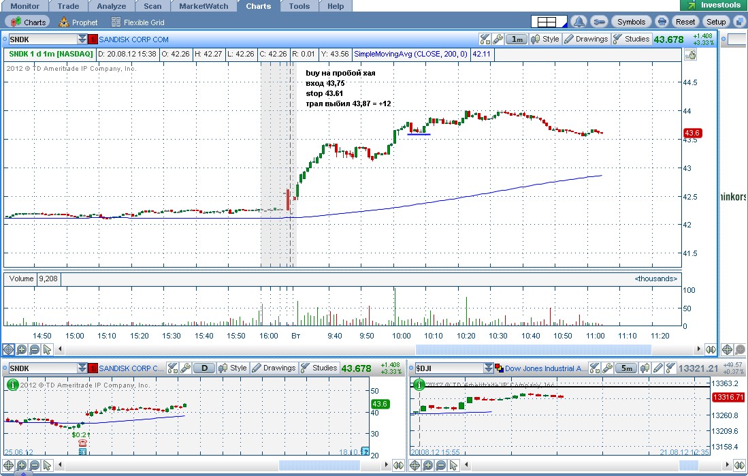Open the D timeframe selector
Viewport: 748px width, 476px height.
204,368
